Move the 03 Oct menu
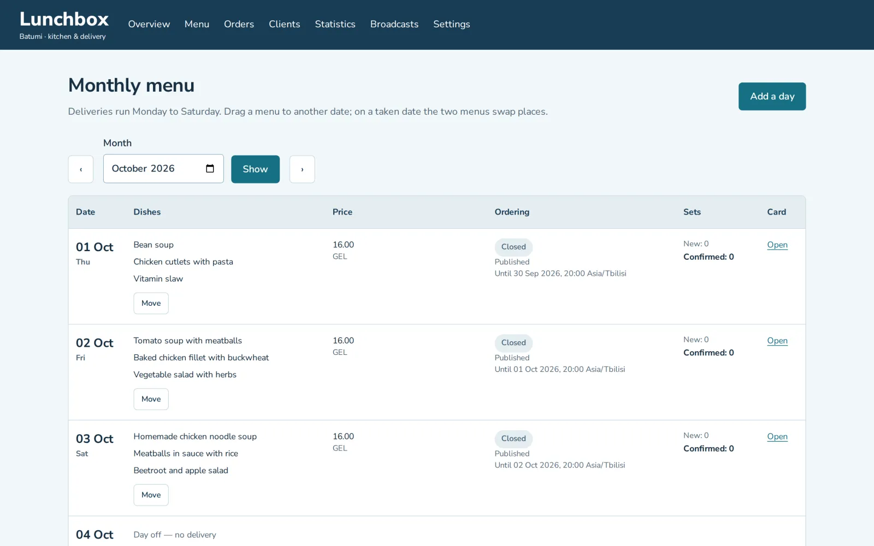The width and height of the screenshot is (874, 546). [151, 495]
